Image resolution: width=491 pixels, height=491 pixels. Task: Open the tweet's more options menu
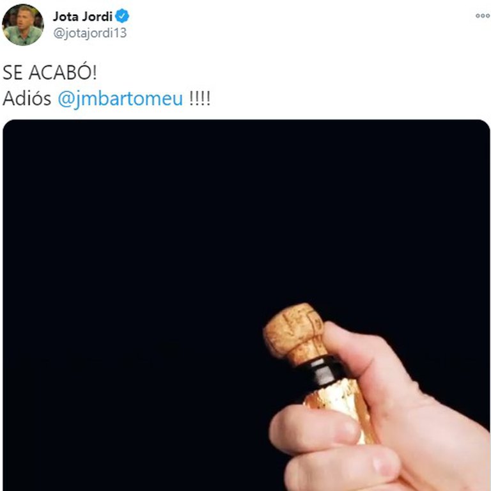pyautogui.click(x=483, y=15)
